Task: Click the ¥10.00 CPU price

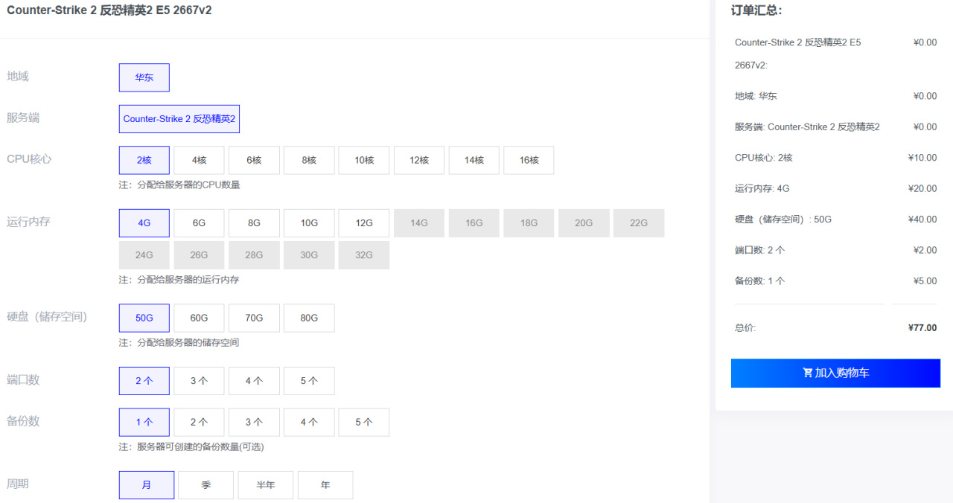Action: click(x=922, y=158)
